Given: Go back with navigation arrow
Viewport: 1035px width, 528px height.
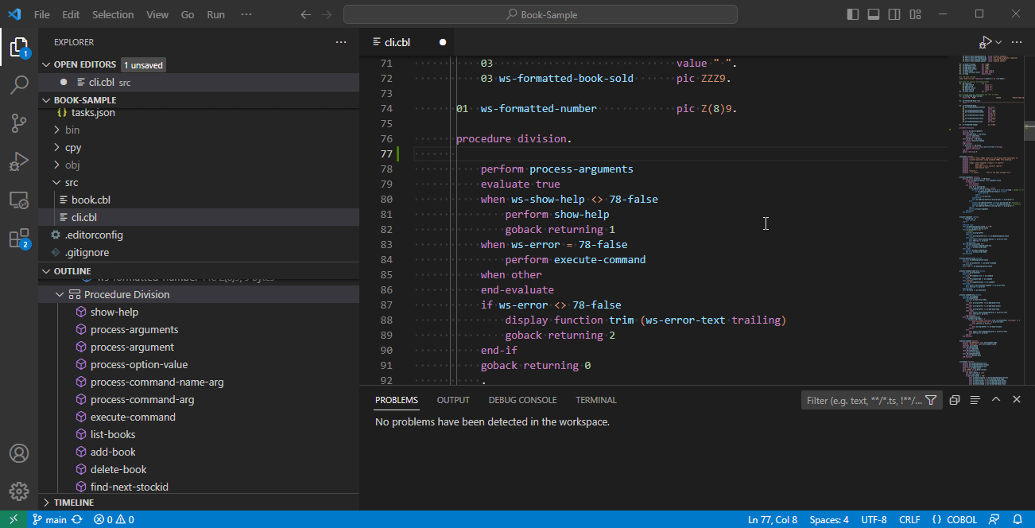Looking at the screenshot, I should click(x=306, y=14).
